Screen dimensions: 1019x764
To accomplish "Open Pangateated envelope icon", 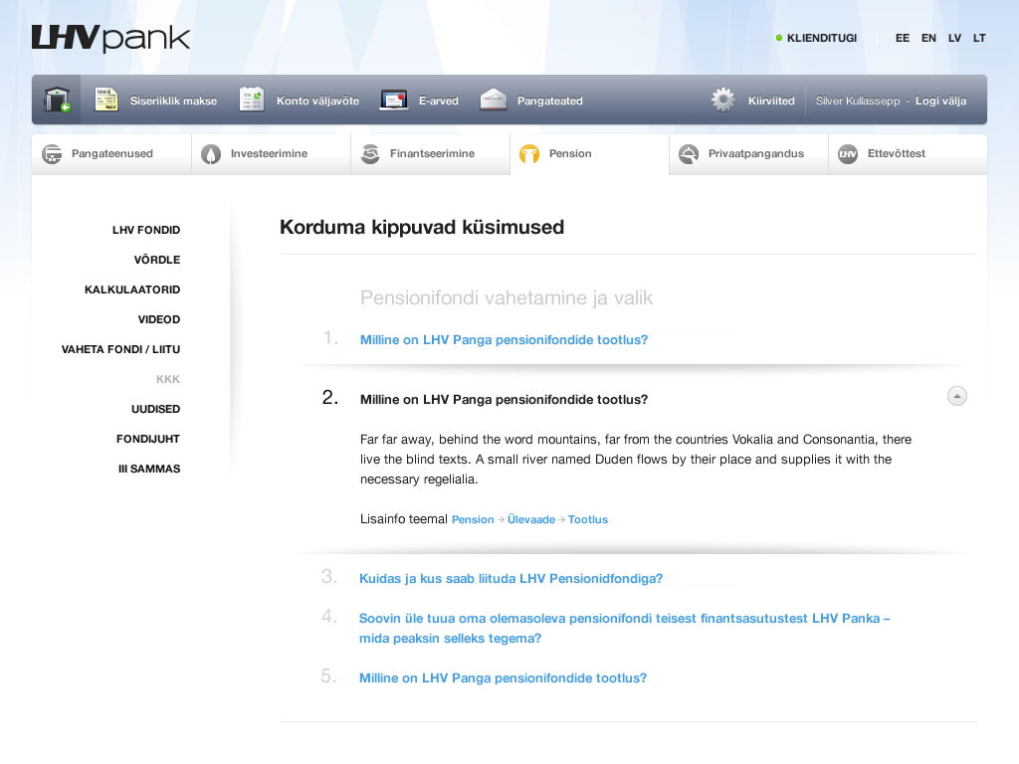I will [x=494, y=100].
